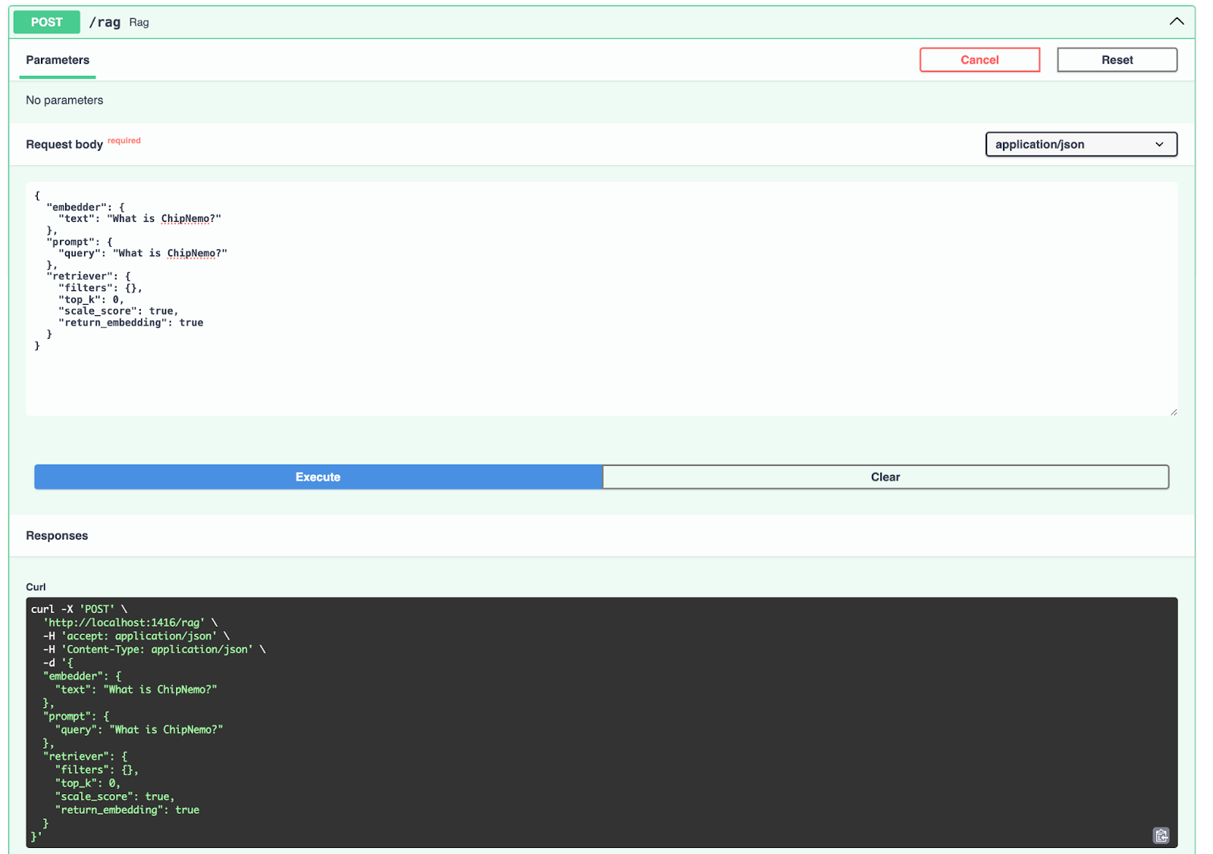Copy the curl command to clipboard
This screenshot has height=854, width=1213.
(x=1161, y=835)
